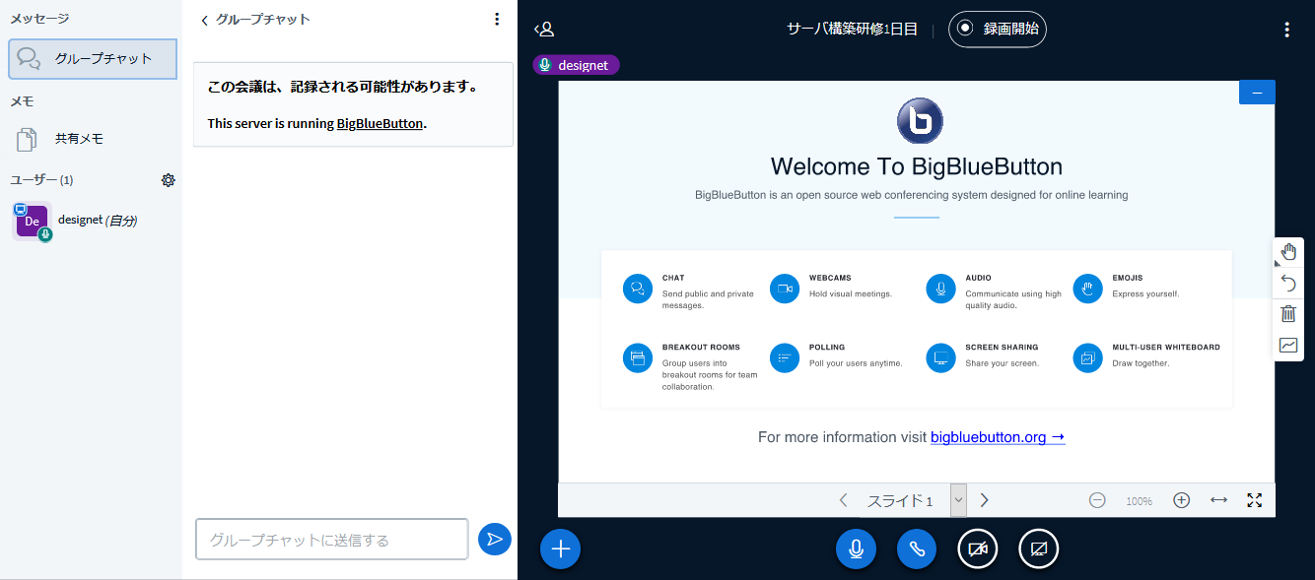Select the designet user avatar
The height and width of the screenshot is (580, 1315).
click(x=32, y=222)
